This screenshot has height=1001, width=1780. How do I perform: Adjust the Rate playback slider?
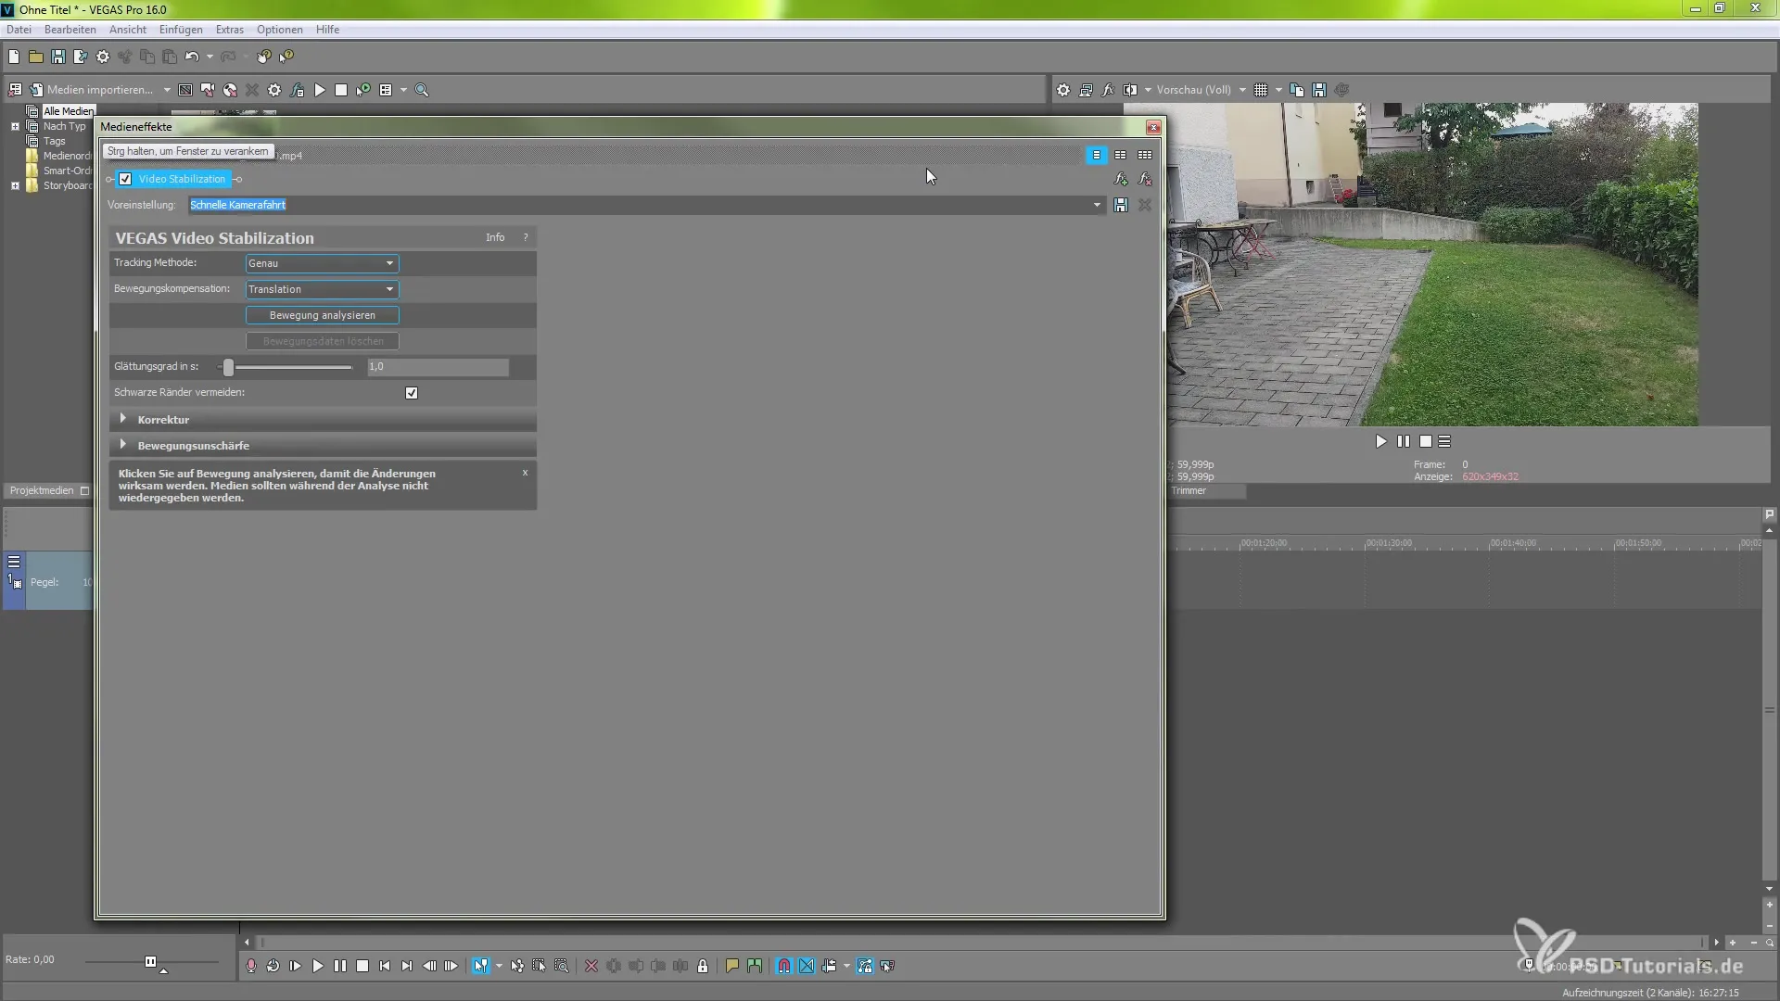click(x=150, y=962)
